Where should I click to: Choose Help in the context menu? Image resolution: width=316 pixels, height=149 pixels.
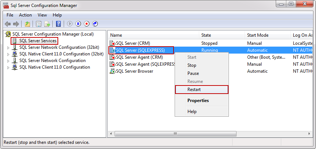202,111
